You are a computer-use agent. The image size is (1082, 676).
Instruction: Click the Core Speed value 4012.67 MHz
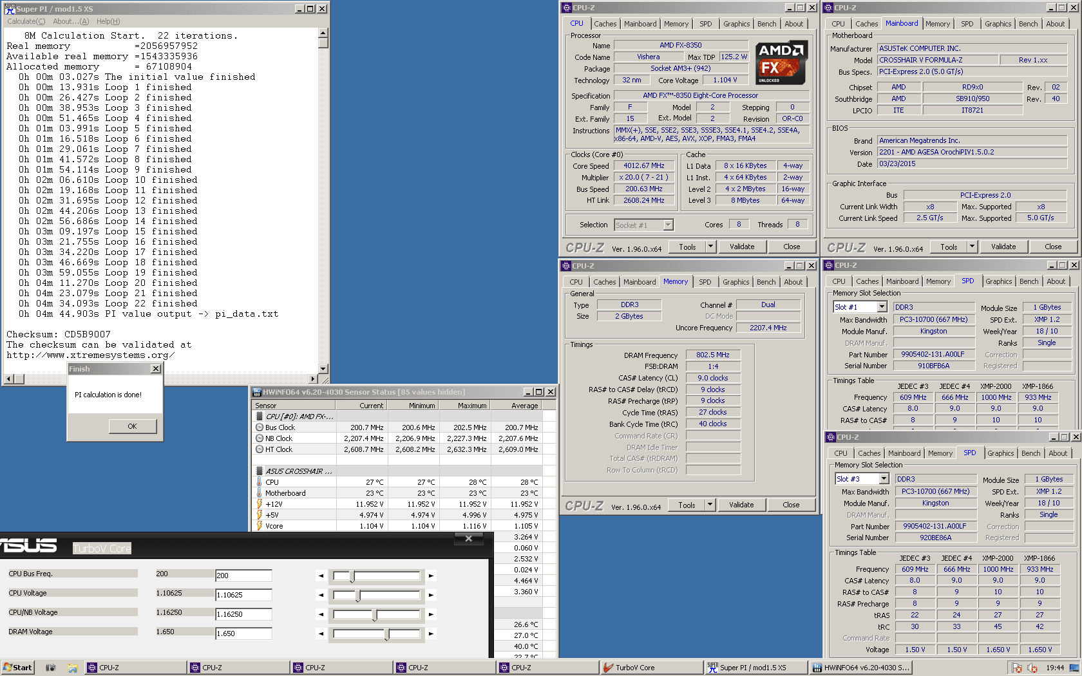pos(643,166)
